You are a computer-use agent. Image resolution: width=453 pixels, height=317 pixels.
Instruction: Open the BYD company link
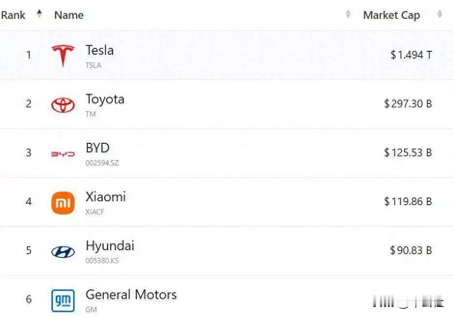(97, 148)
